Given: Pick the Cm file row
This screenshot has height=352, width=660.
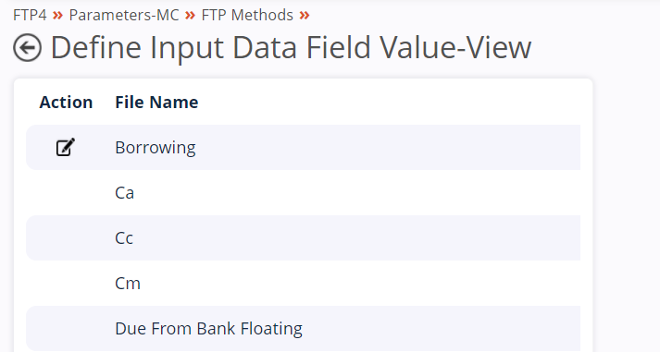Looking at the screenshot, I should tap(303, 284).
